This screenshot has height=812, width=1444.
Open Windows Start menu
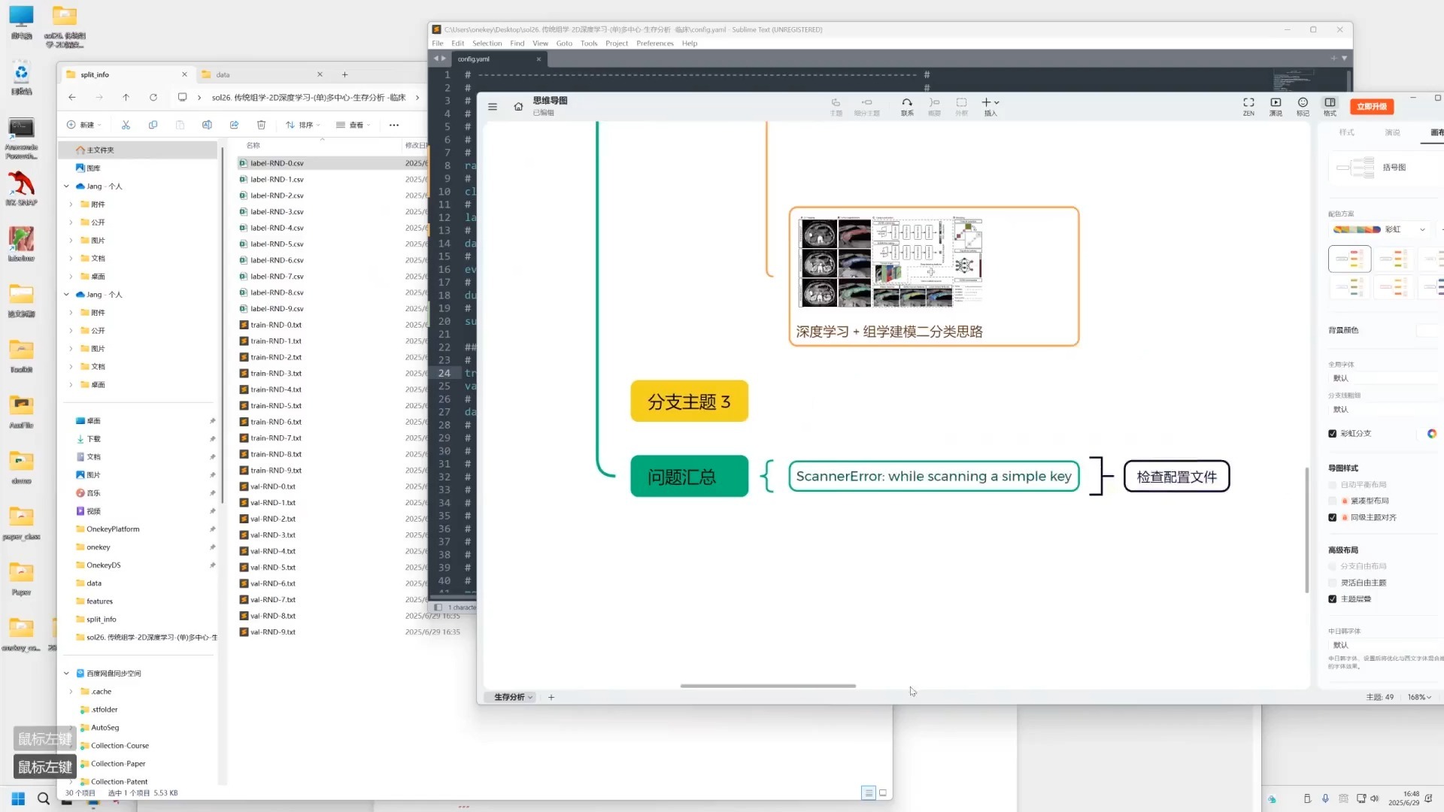pyautogui.click(x=18, y=798)
